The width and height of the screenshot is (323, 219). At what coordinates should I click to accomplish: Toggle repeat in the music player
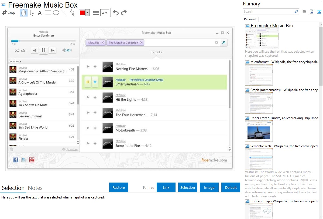coord(23,50)
